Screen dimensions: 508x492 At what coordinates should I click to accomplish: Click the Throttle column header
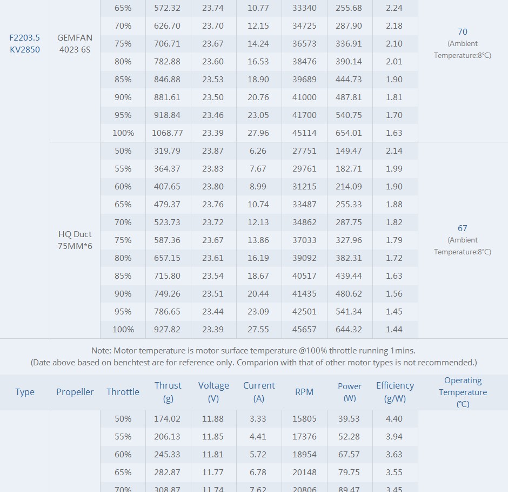click(123, 392)
